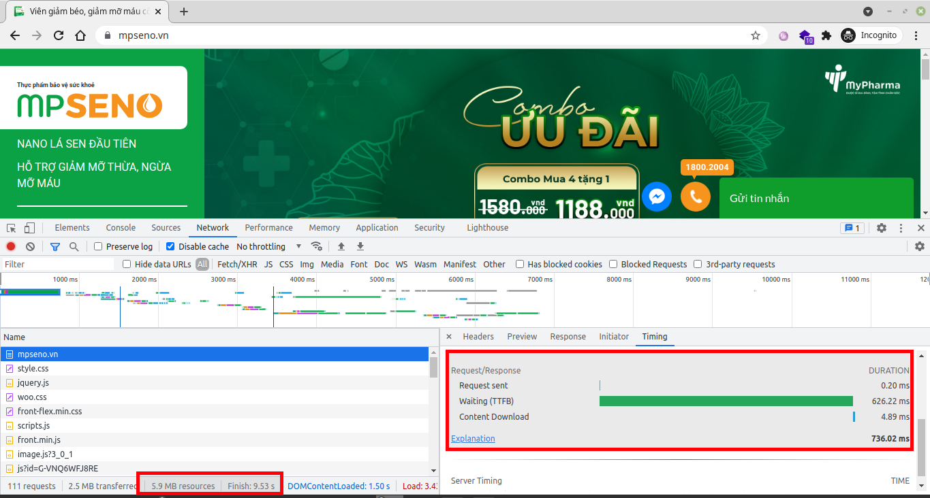This screenshot has height=498, width=930.
Task: Open DevTools customize three-dot menu
Action: (901, 228)
